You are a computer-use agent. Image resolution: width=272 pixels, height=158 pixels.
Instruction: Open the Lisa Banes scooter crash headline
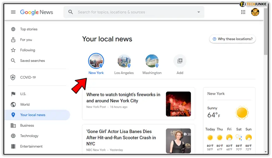click(x=121, y=137)
